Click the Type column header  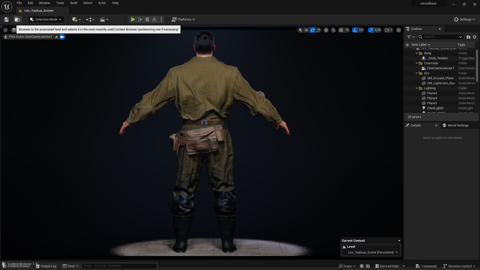click(x=466, y=45)
